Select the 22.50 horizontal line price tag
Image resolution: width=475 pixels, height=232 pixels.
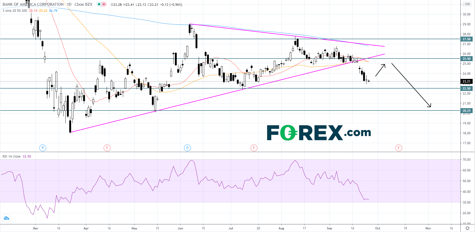pyautogui.click(x=467, y=89)
